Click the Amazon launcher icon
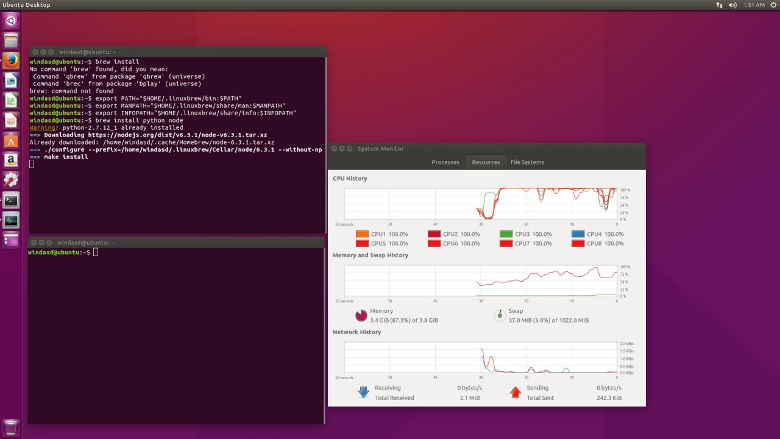Screen dimensions: 780x439 click(11, 160)
